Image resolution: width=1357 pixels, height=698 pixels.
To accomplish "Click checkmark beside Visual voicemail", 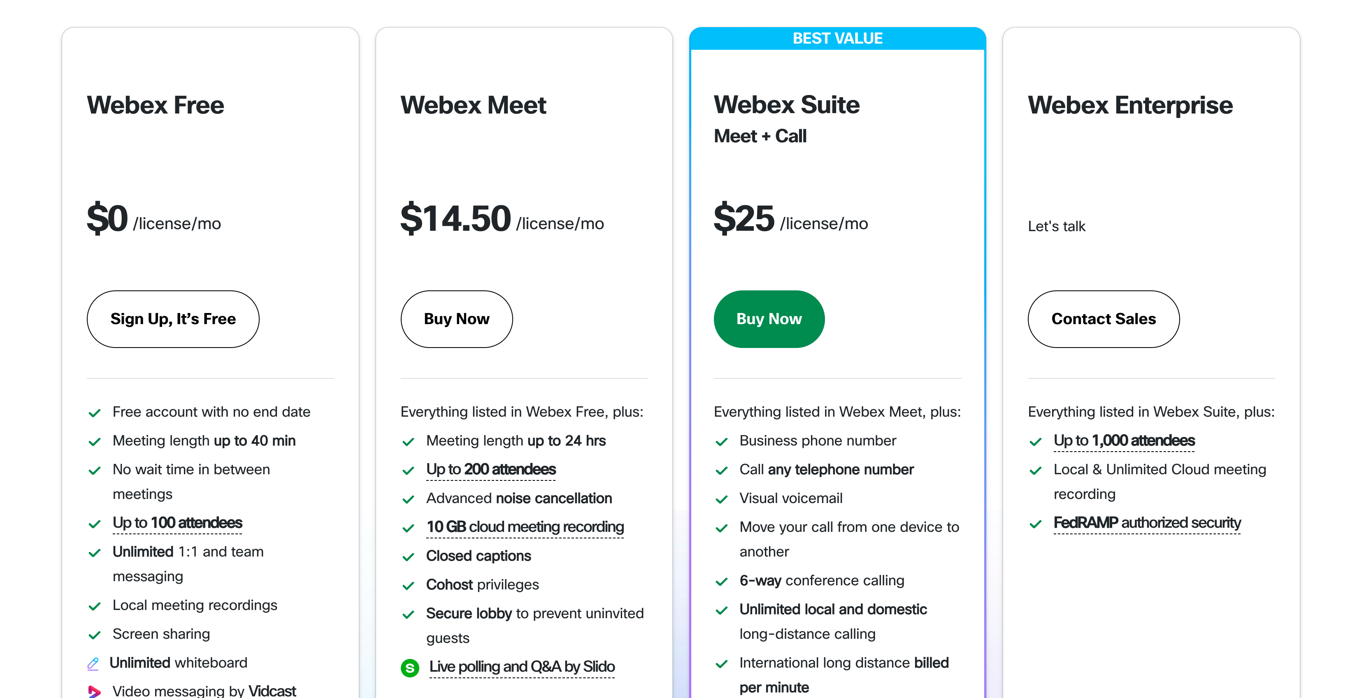I will [x=722, y=499].
